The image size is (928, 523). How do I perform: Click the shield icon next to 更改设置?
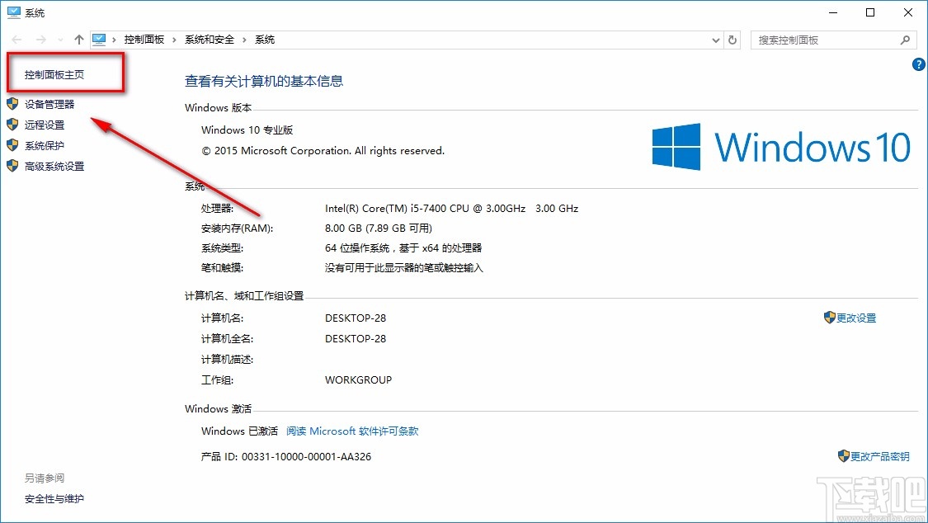[829, 317]
